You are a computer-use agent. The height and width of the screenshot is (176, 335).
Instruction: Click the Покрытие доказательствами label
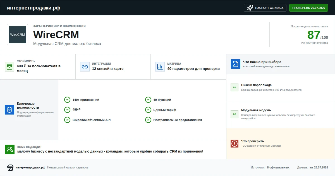tap(309, 26)
